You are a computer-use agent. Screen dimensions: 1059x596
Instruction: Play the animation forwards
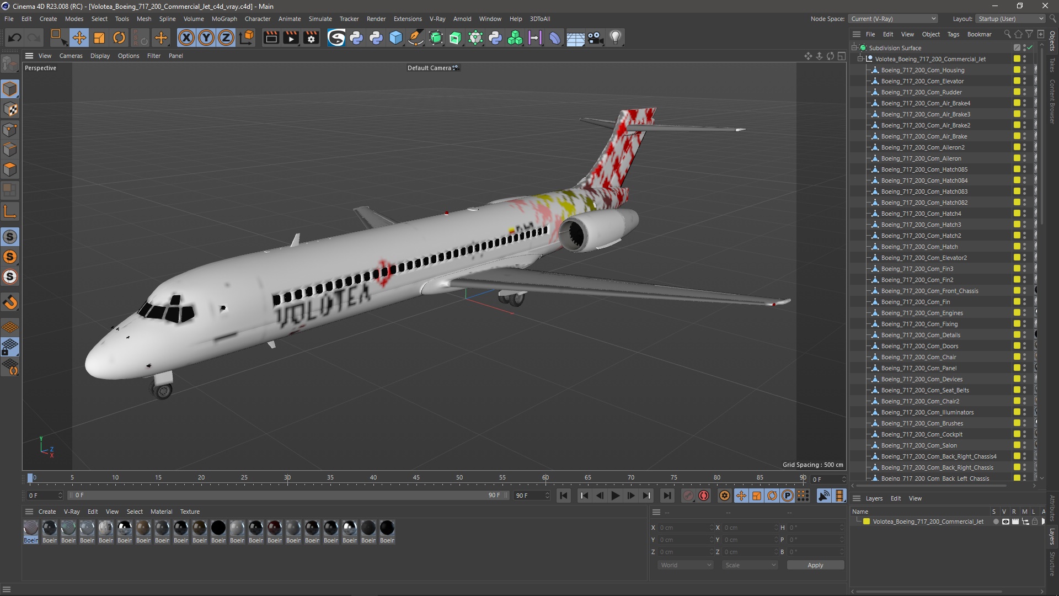coord(615,496)
